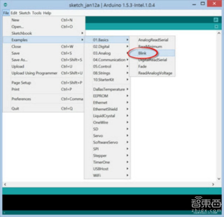Click the Arduino icon in title bar

5,5
